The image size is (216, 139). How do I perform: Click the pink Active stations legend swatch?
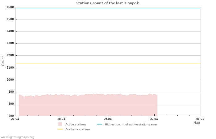pos(60,124)
